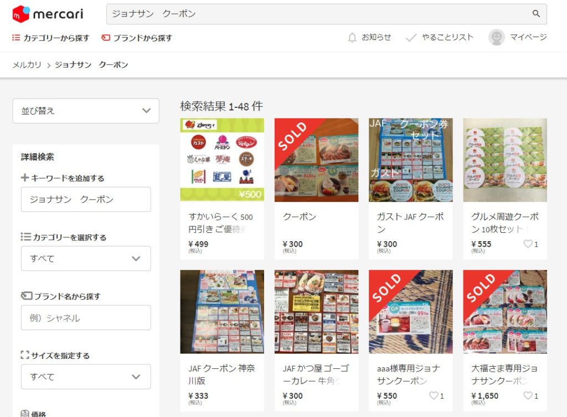Click the top search bar field
The image size is (567, 417).
(327, 14)
